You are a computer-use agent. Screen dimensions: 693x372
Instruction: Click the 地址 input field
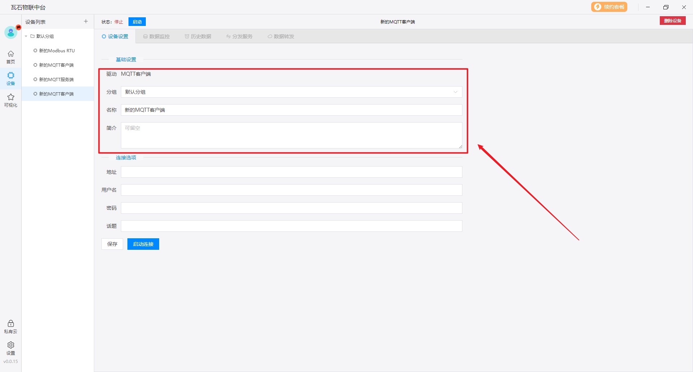[291, 172]
